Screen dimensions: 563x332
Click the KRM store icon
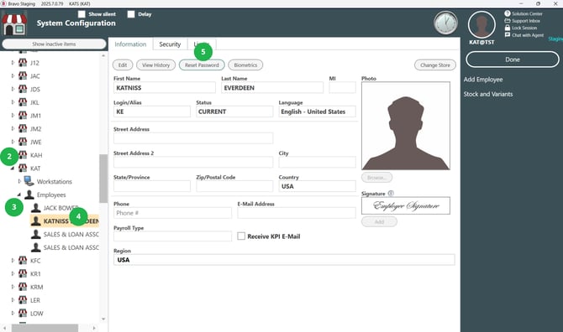pyautogui.click(x=23, y=287)
